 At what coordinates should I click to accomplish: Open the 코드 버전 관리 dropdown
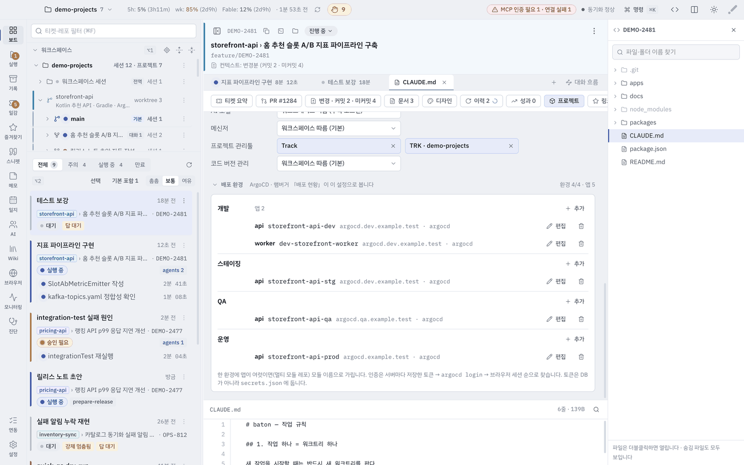coord(339,163)
